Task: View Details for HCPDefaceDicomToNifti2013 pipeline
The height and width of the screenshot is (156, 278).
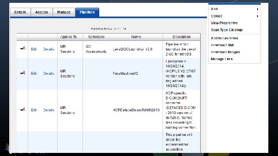Action: coord(49,110)
